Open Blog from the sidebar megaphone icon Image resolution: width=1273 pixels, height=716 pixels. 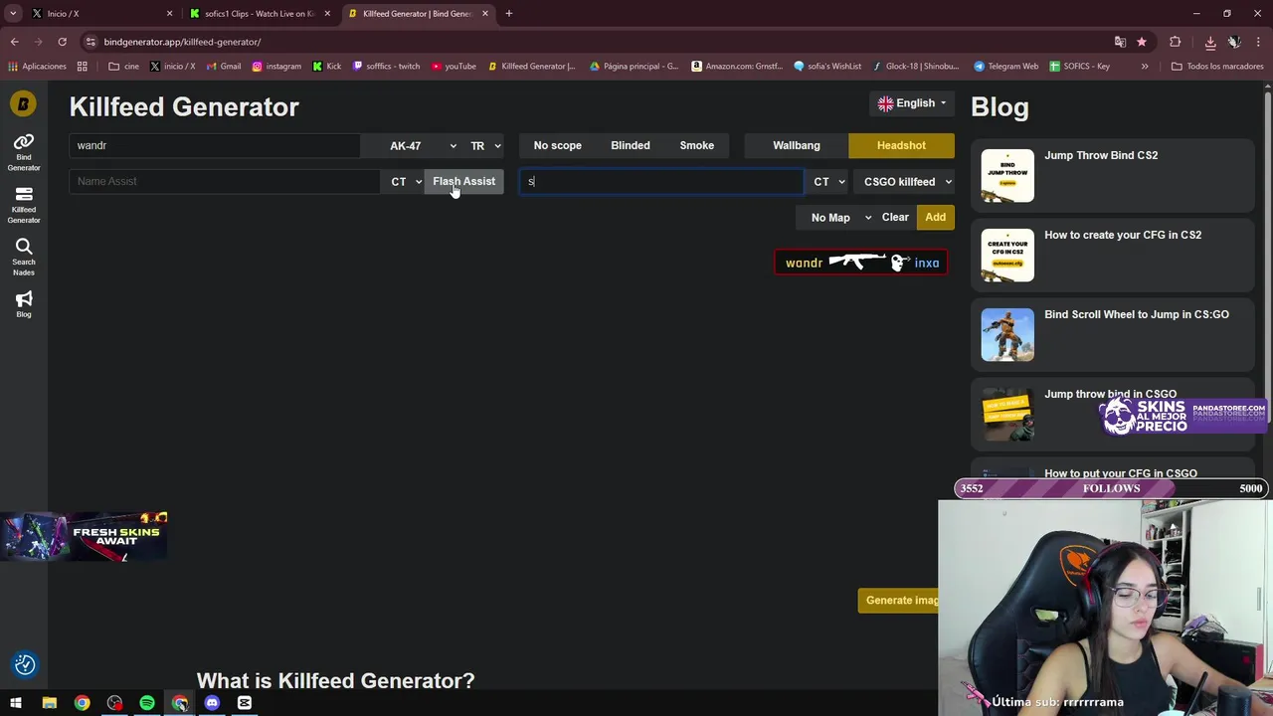pos(24,304)
